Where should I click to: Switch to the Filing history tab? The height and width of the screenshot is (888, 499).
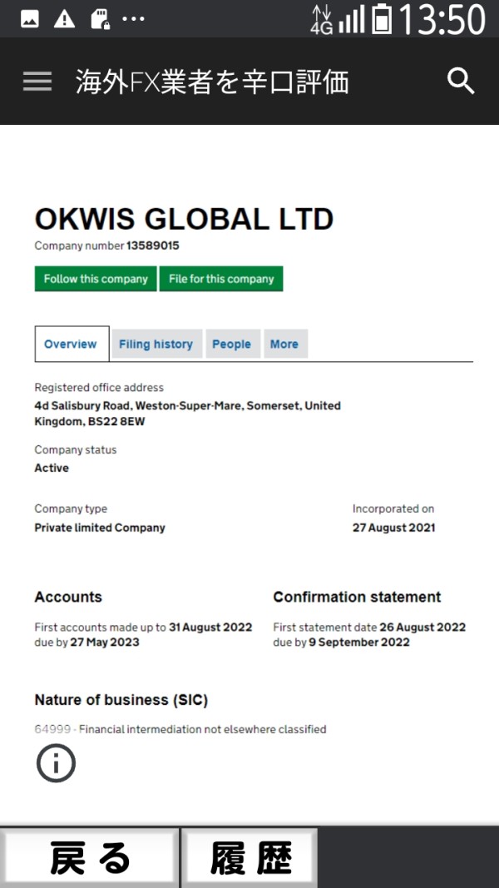click(156, 344)
